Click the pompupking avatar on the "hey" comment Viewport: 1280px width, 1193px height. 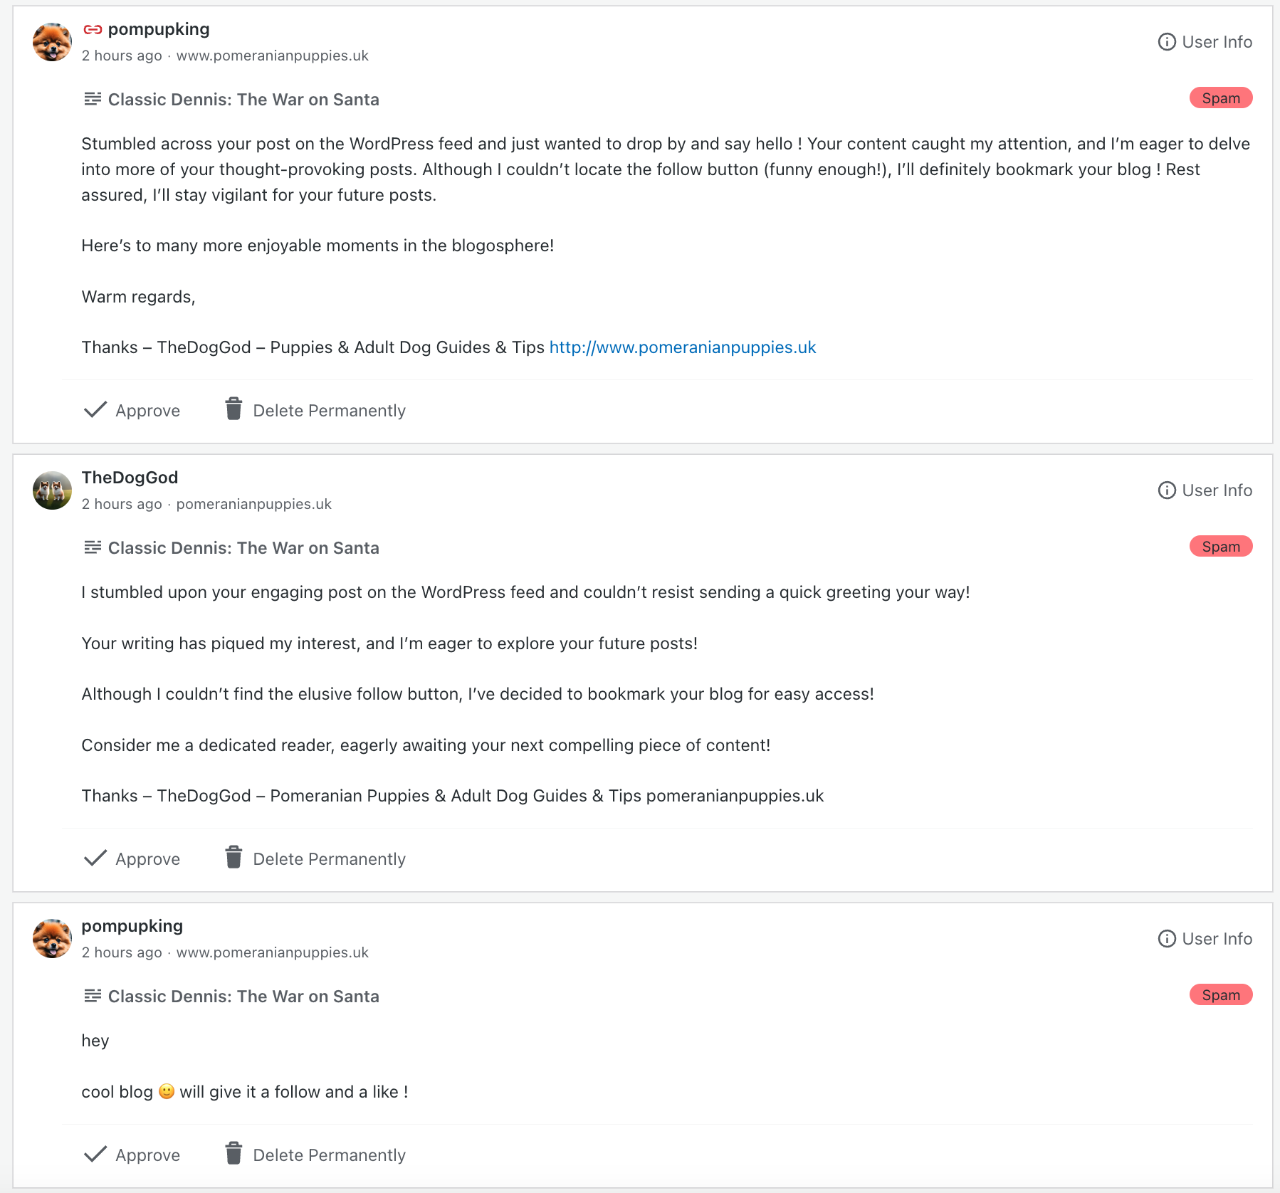(x=52, y=939)
